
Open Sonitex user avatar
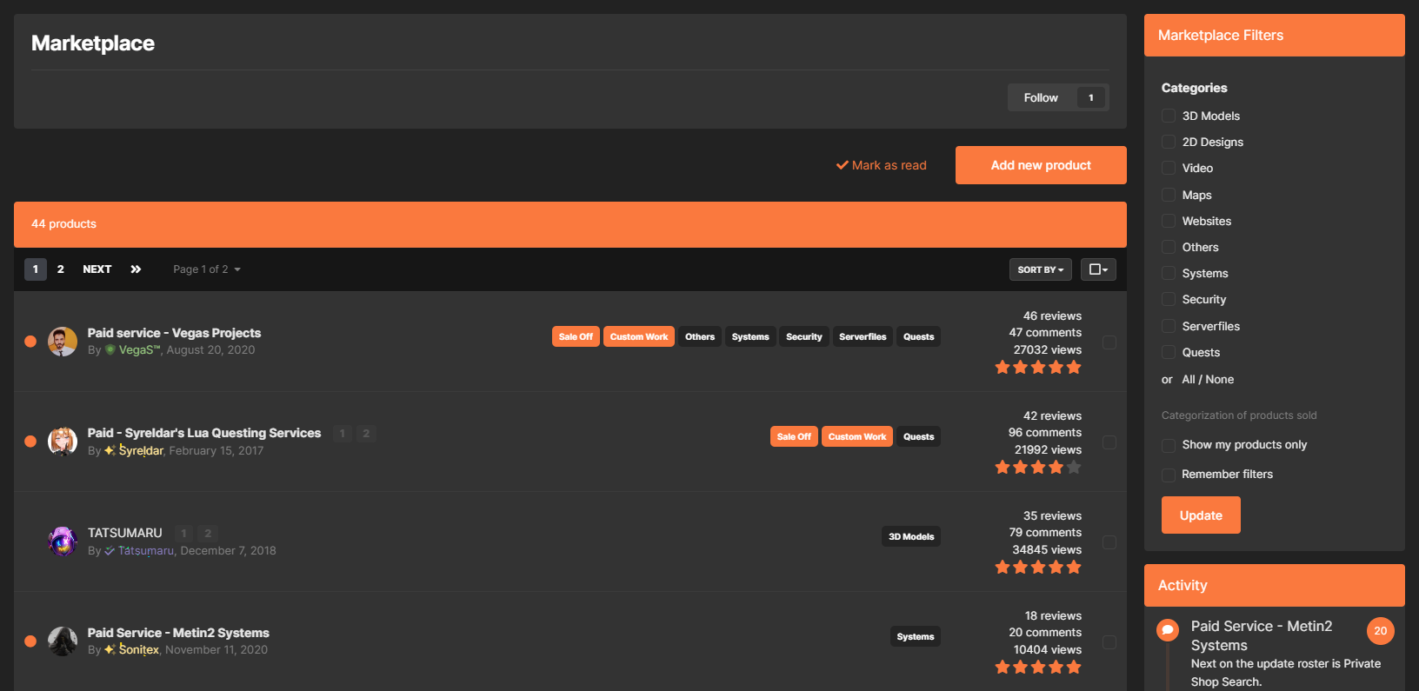click(x=63, y=641)
